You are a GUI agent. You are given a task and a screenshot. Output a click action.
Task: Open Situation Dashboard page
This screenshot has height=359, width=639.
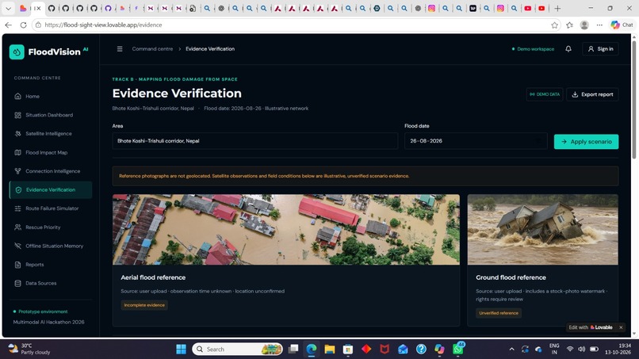[51, 115]
